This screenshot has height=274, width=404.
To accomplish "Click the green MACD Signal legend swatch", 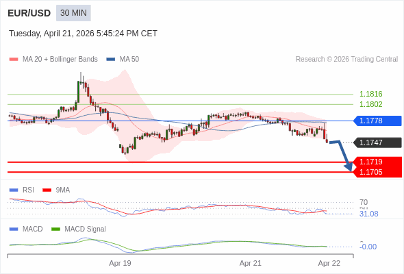I will [55, 229].
